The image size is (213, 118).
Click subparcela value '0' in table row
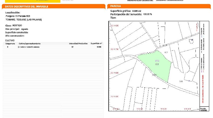[8, 47]
